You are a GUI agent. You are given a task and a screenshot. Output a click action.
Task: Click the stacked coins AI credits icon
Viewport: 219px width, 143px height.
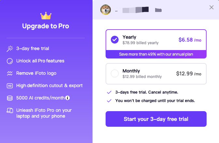click(10, 98)
